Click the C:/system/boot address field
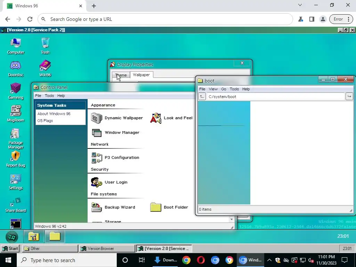356x267 pixels. click(x=276, y=97)
